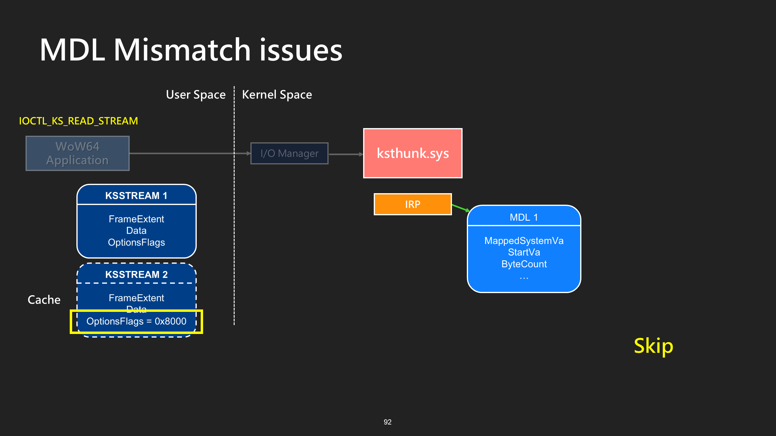776x436 pixels.
Task: Select the OptionsFlags = 0x8000 highlighted field
Action: pyautogui.click(x=136, y=322)
